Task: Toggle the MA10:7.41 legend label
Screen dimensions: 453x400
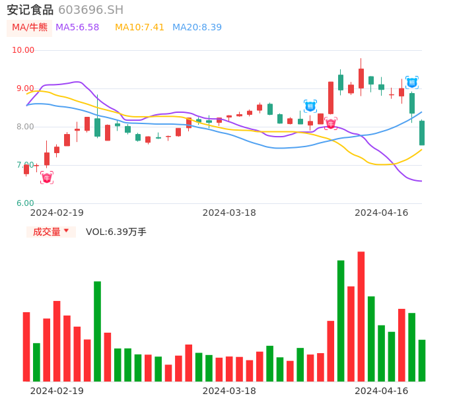Action: click(x=139, y=28)
